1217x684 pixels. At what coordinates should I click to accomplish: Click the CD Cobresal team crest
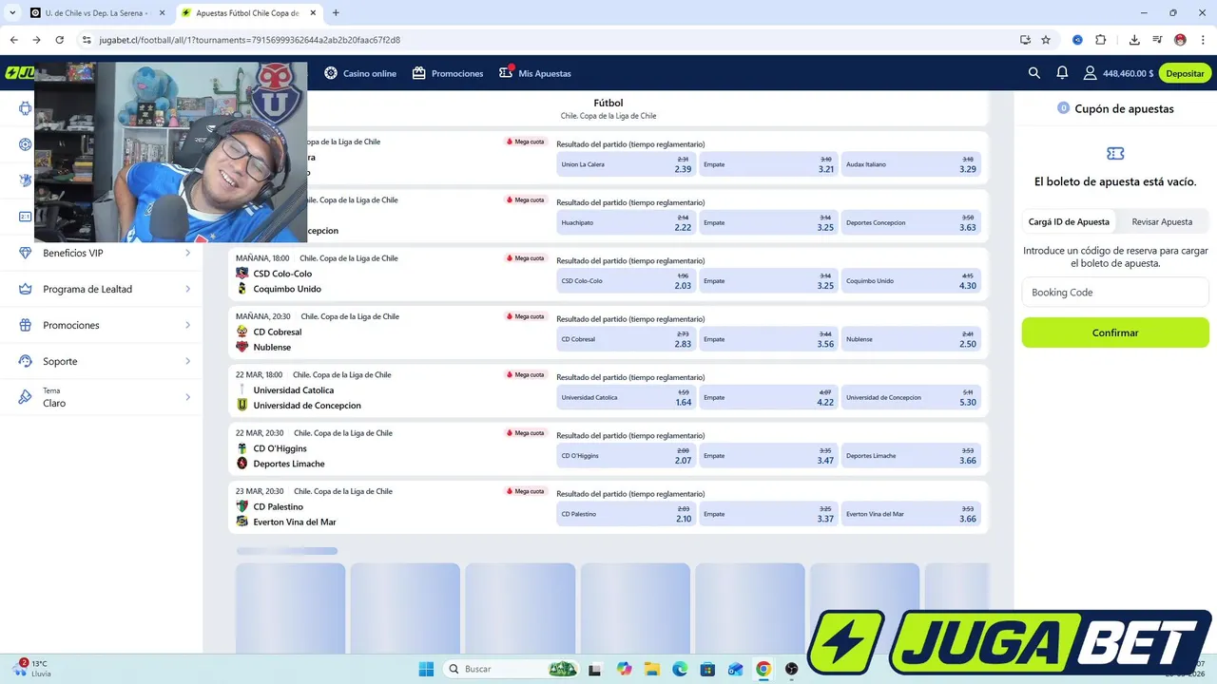click(242, 332)
